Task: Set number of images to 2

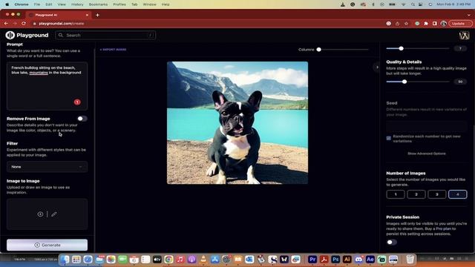Action: [x=416, y=194]
